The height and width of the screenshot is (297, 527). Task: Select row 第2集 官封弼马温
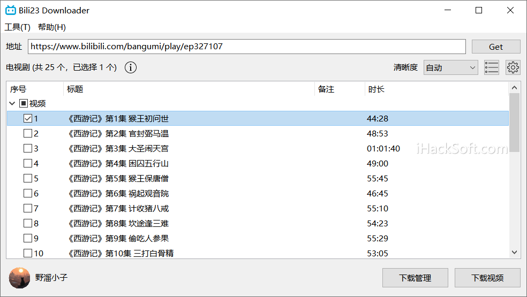tap(258, 133)
